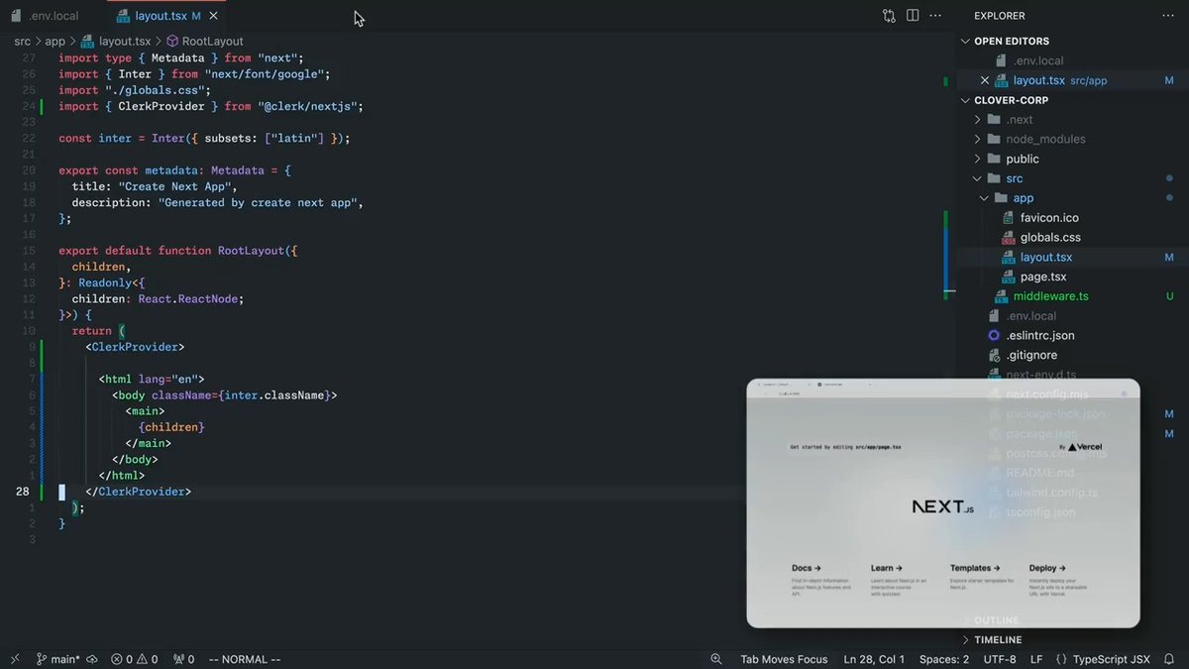Screen dimensions: 1189x669
Task: Click the Ln 28, Col 1 cursor position
Action: pos(874,659)
